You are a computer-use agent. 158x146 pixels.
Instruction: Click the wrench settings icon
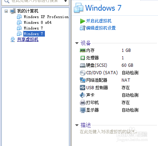point(82,28)
